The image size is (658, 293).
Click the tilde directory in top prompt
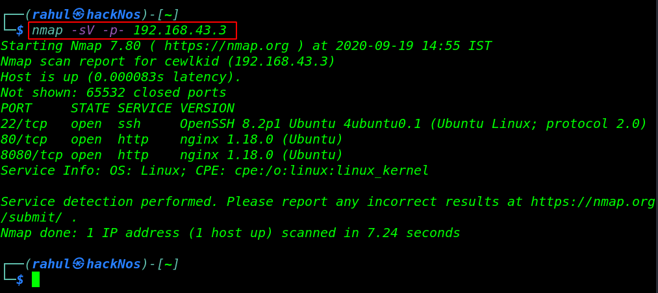168,15
